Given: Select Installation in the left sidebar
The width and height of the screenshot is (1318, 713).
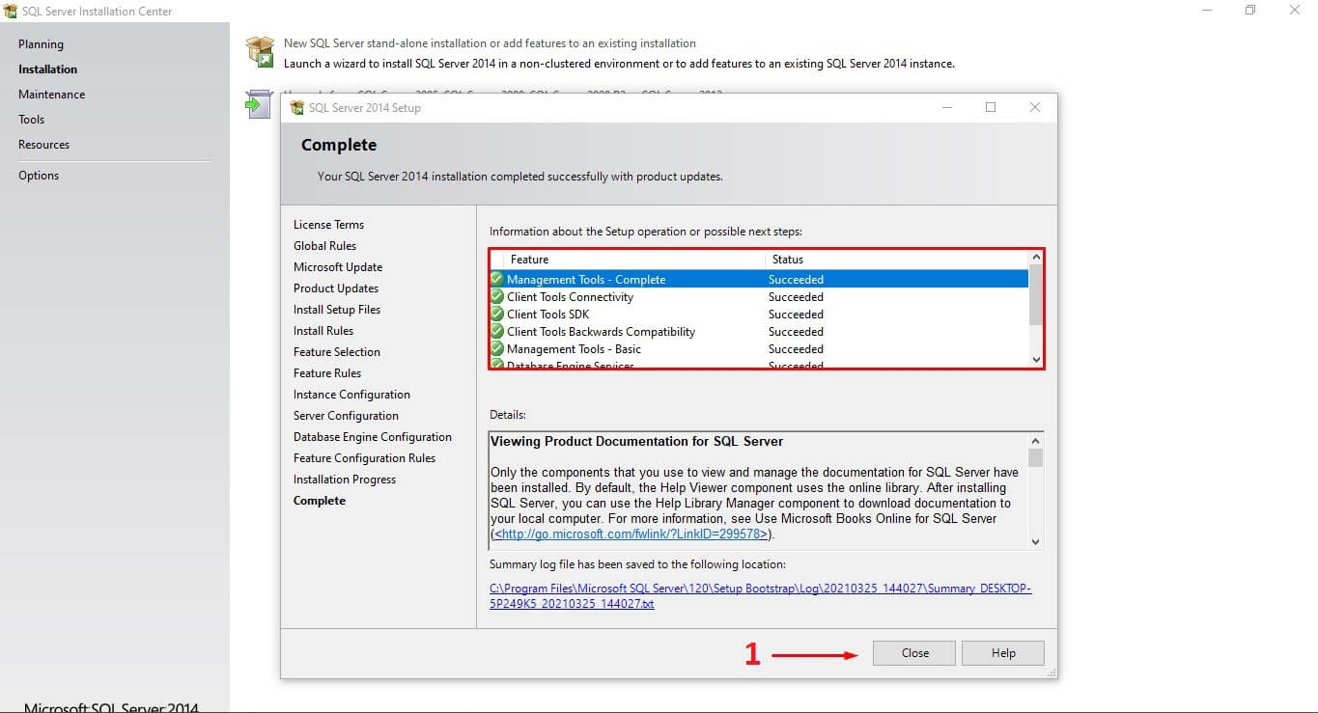Looking at the screenshot, I should coord(47,69).
